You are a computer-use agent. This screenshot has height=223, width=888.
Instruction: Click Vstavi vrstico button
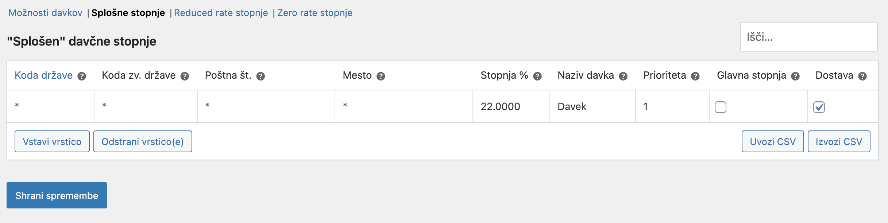(x=52, y=141)
